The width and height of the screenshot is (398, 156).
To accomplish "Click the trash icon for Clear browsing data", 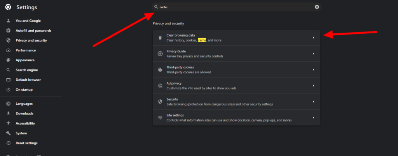I will tap(160, 38).
